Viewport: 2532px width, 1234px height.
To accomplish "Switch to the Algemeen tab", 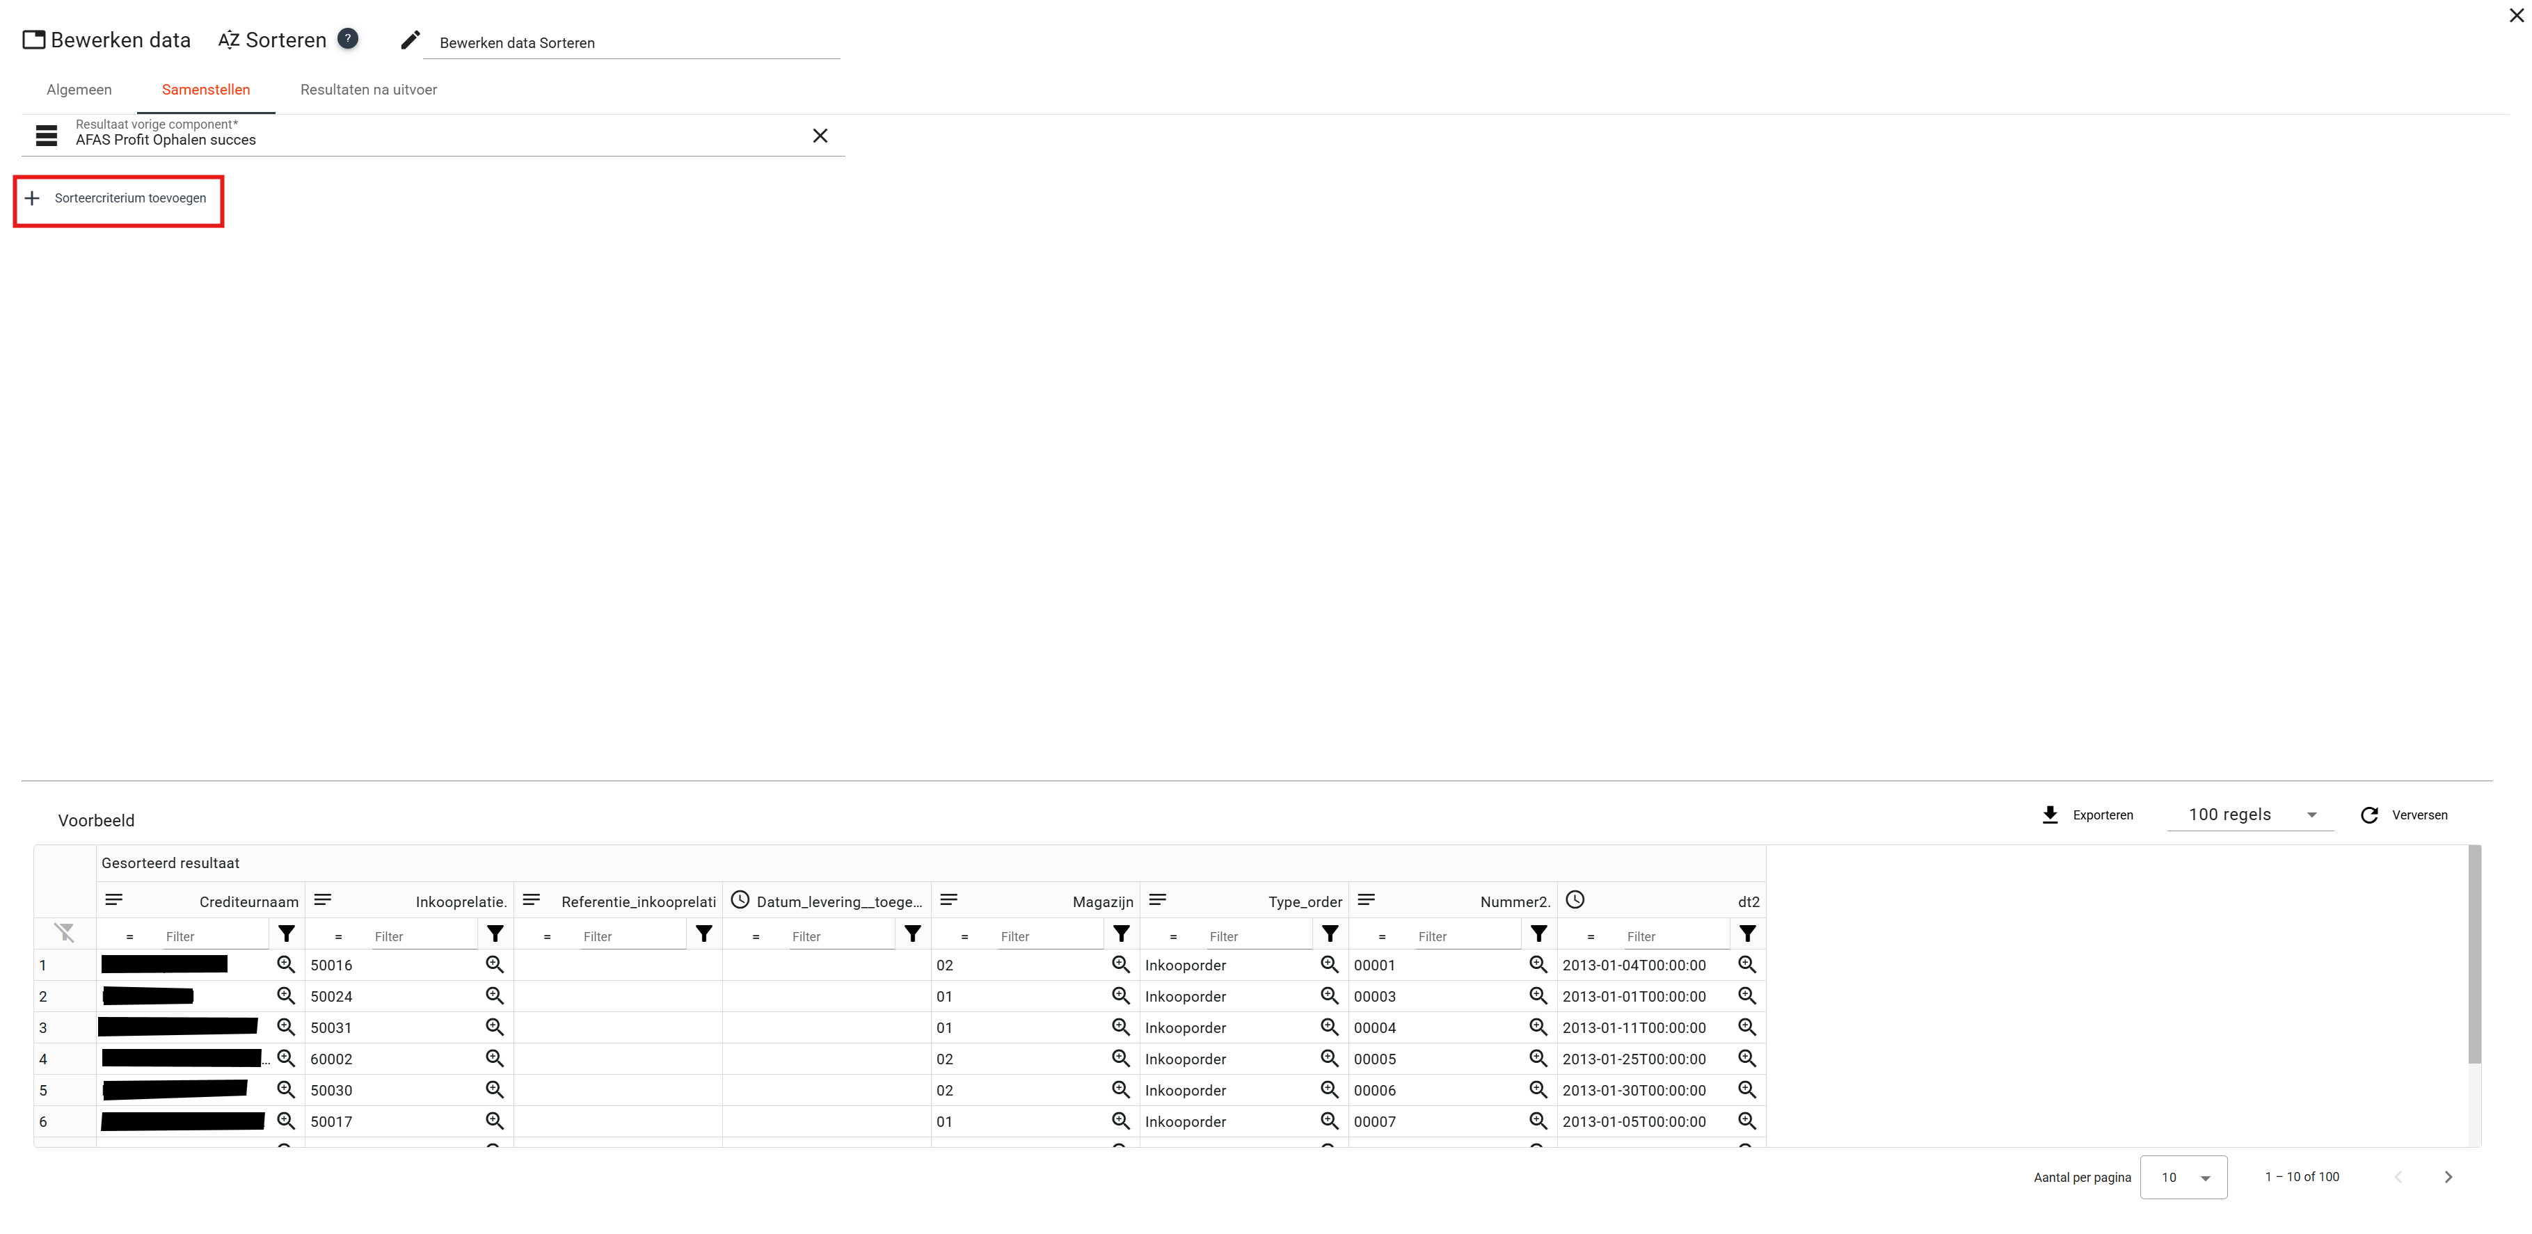I will (79, 90).
